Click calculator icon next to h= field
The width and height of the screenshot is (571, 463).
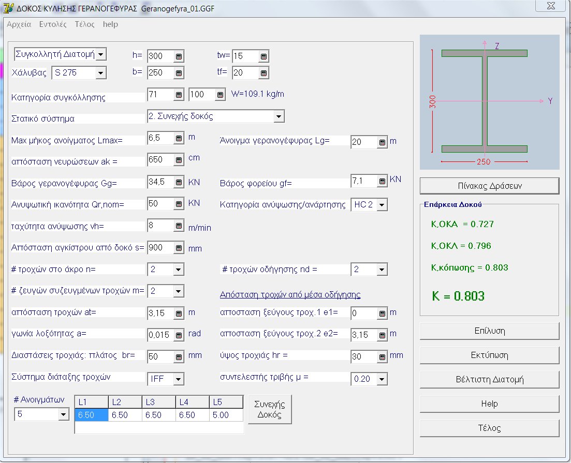coord(178,56)
